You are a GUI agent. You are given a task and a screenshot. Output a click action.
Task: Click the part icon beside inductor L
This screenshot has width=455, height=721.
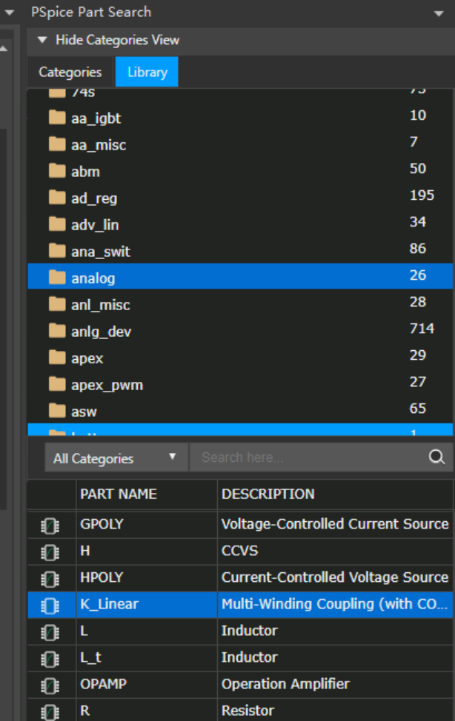point(50,632)
